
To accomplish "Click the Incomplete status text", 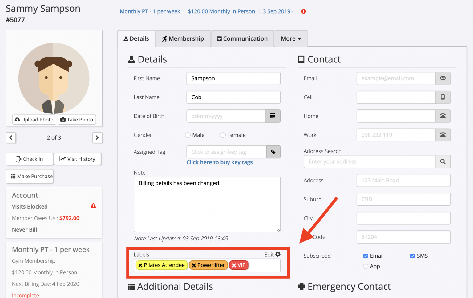I will click(x=26, y=295).
